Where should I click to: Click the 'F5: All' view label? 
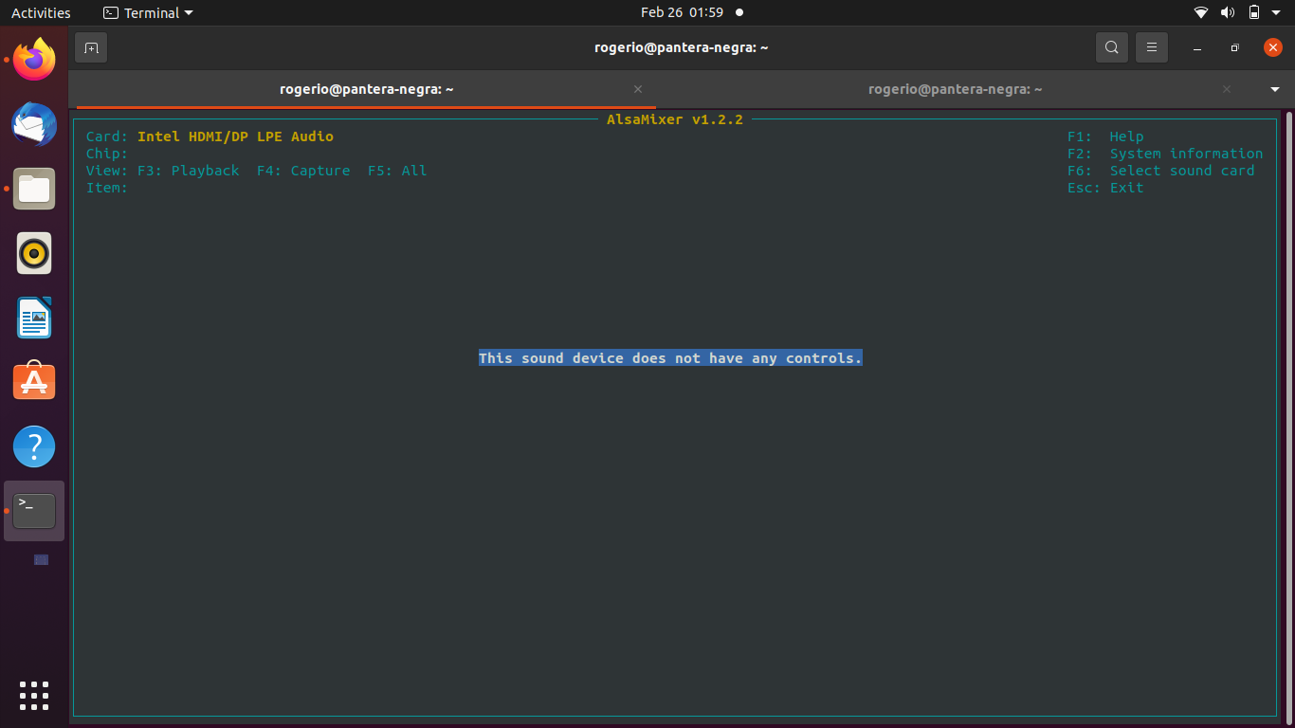(x=397, y=171)
